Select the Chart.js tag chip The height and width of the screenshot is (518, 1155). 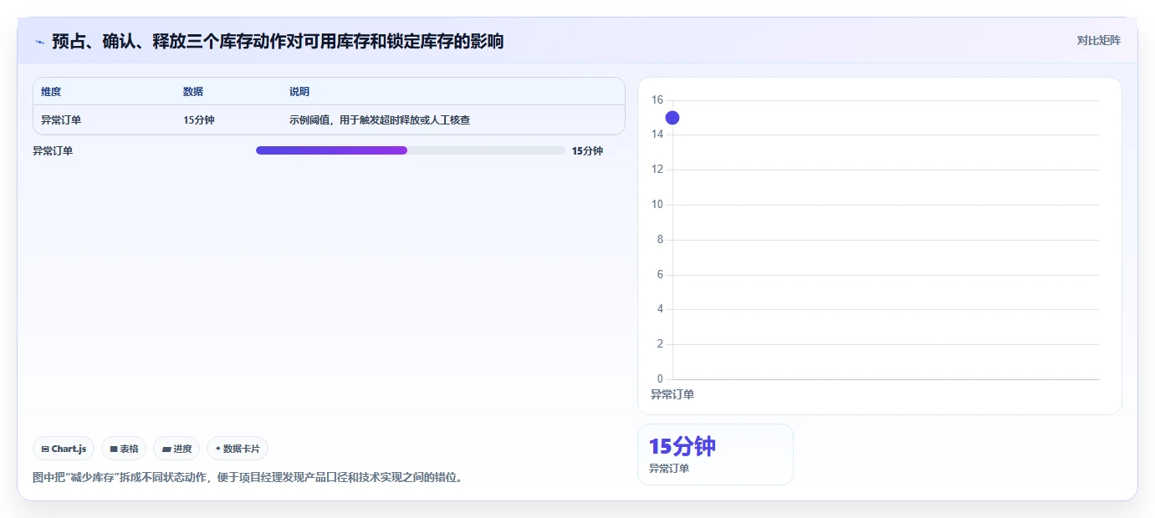64,449
